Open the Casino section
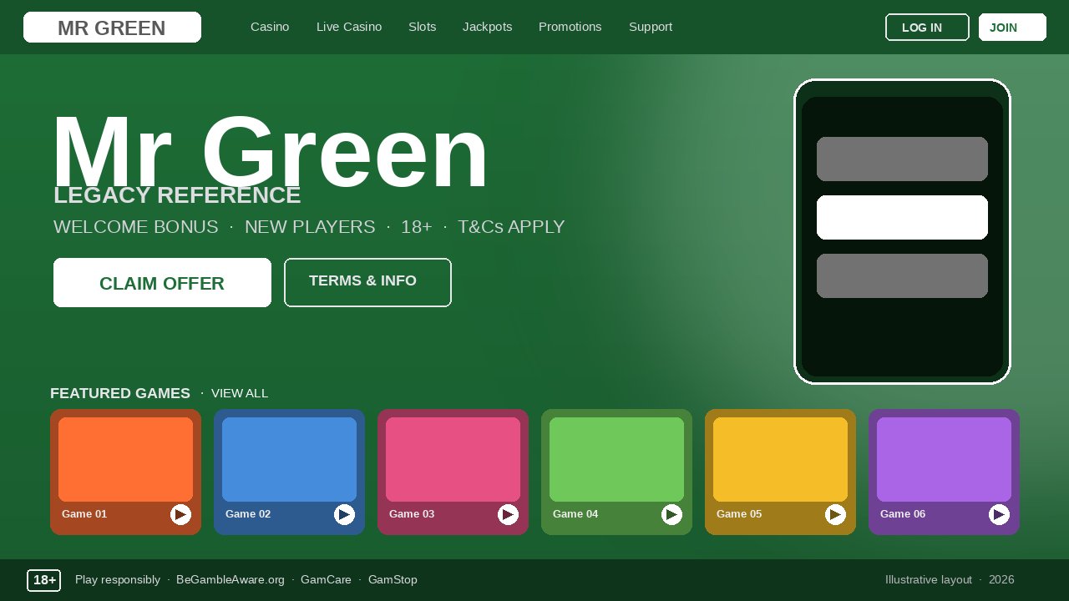 pos(269,27)
